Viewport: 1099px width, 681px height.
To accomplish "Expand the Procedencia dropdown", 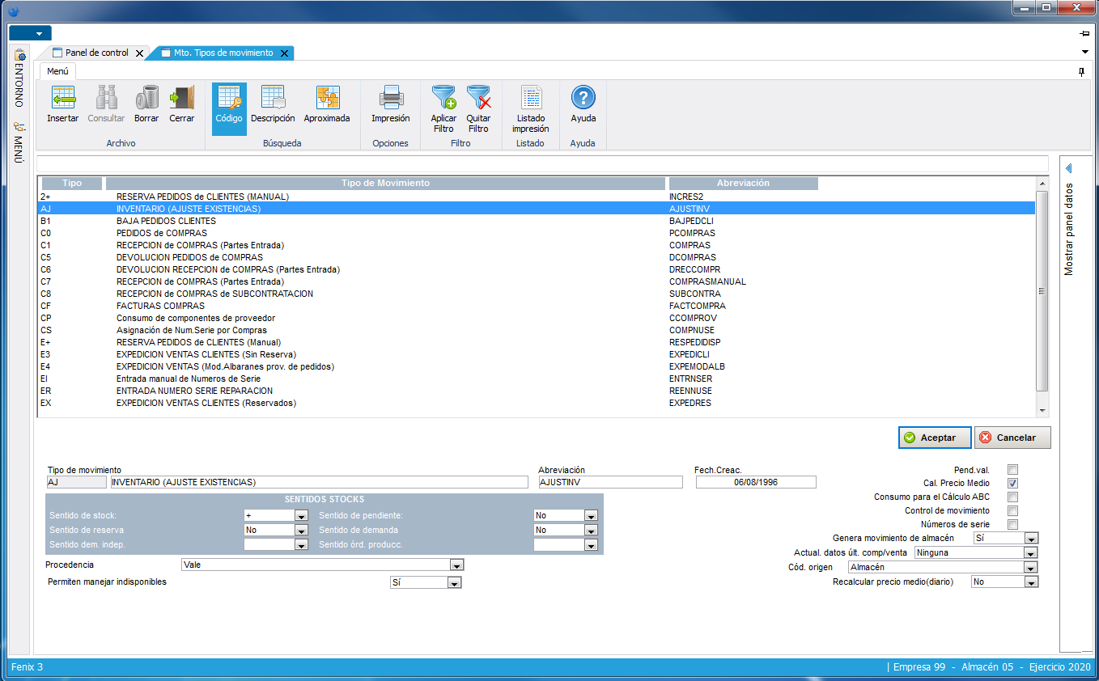I will 456,565.
